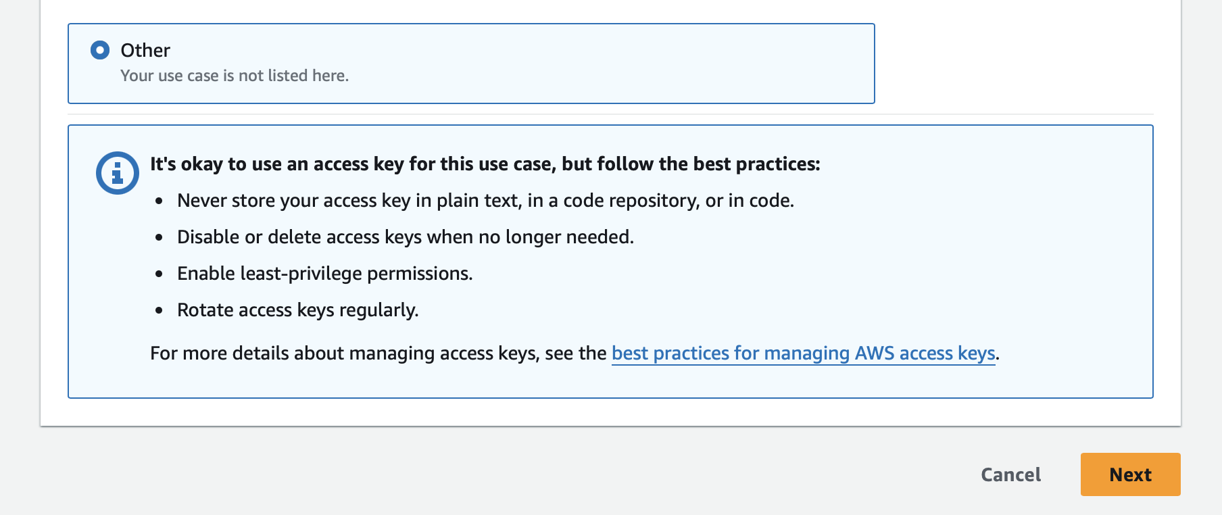Click "Never store your access key" bullet text
Screen dimensions: 1222x515
point(485,201)
